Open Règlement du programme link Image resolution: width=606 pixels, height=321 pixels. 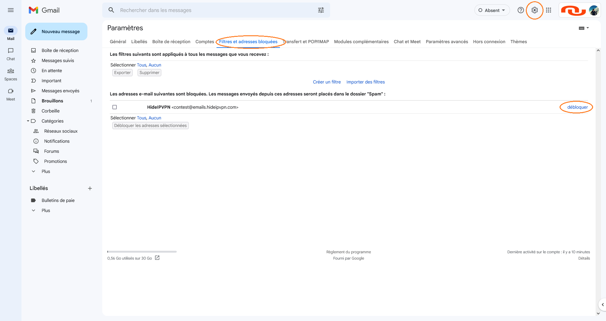[x=348, y=252]
